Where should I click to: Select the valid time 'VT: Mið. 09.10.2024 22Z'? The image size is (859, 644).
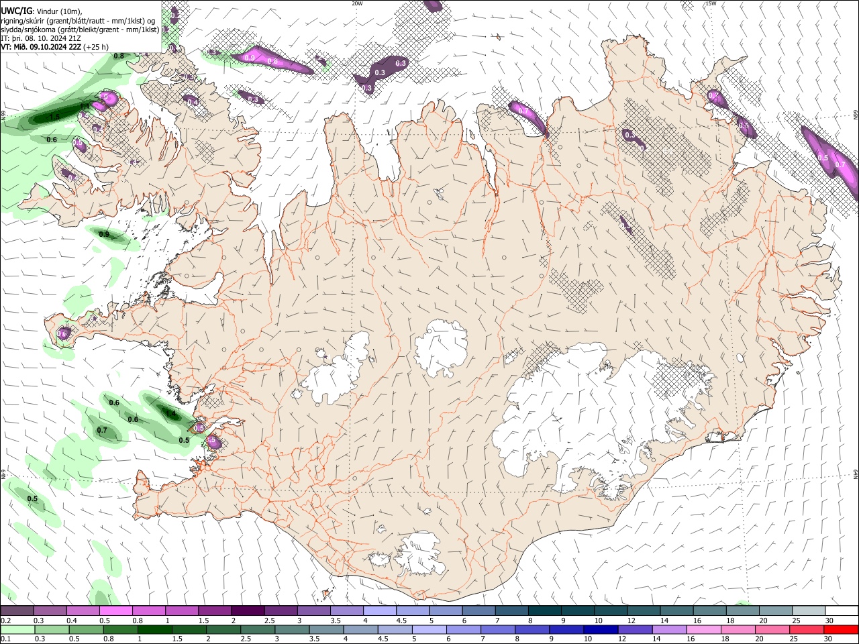pyautogui.click(x=42, y=47)
